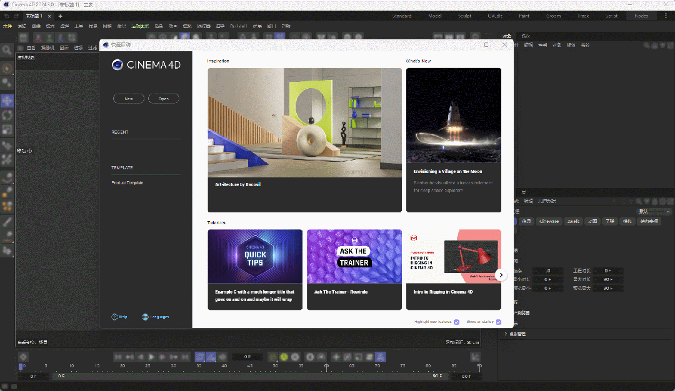Click the last tool icon in left toolbar
The image size is (675, 391).
click(x=7, y=250)
